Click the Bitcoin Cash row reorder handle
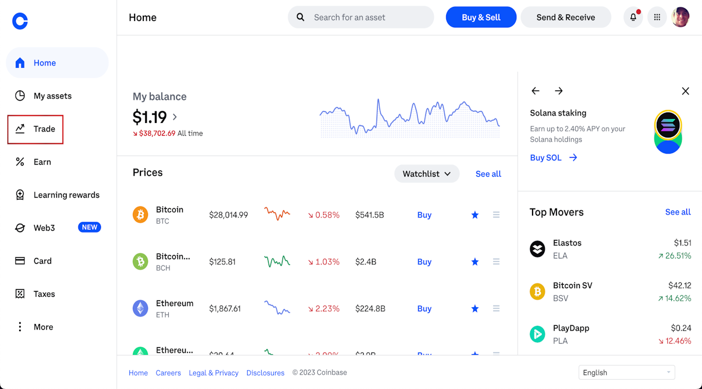702x389 pixels. click(x=496, y=262)
